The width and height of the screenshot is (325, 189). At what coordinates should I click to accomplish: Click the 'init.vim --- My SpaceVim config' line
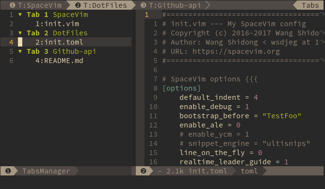click(x=234, y=24)
